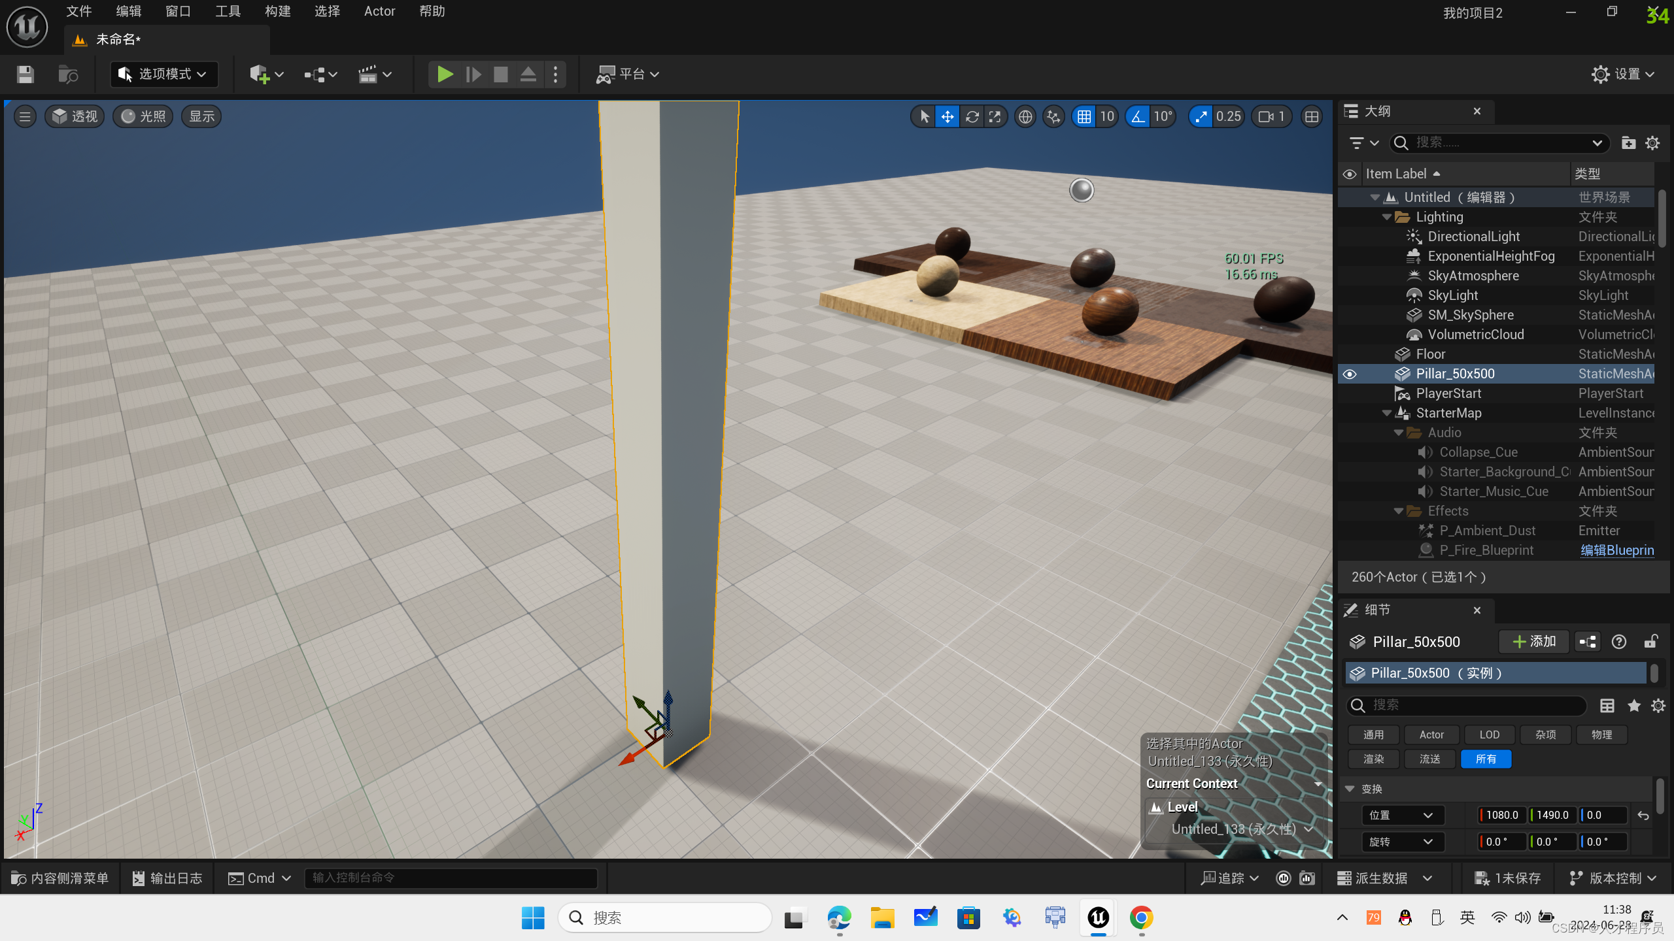This screenshot has height=941, width=1674.
Task: Select the 物理 filter tab
Action: [x=1601, y=735]
